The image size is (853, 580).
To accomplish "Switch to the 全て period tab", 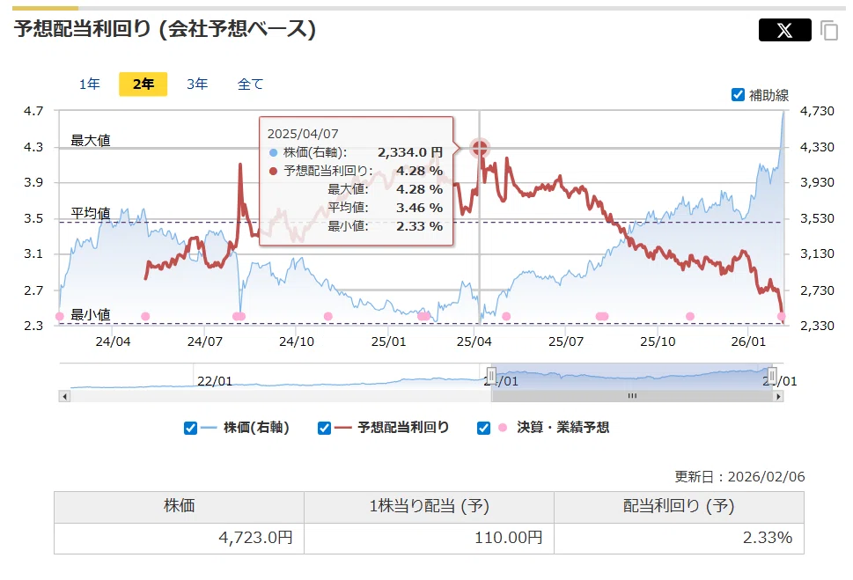I will pos(250,84).
